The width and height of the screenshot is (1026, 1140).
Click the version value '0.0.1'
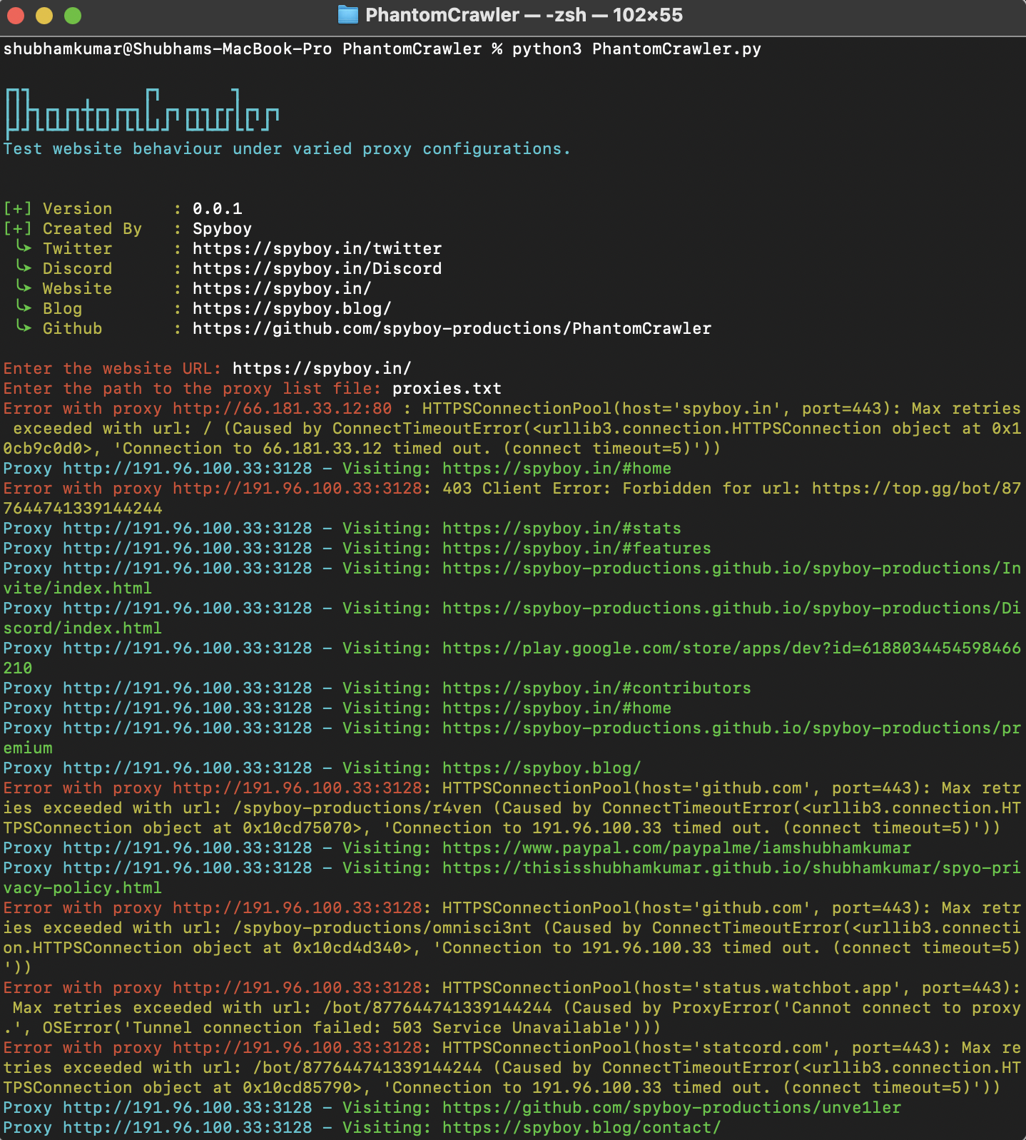(218, 209)
